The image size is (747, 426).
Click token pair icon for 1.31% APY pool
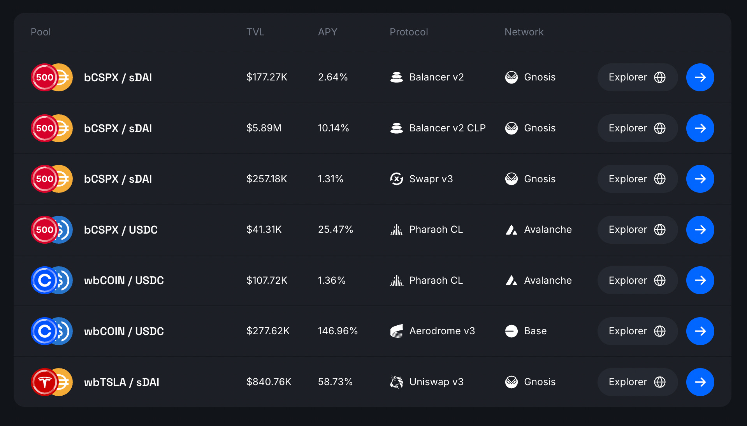(x=52, y=179)
